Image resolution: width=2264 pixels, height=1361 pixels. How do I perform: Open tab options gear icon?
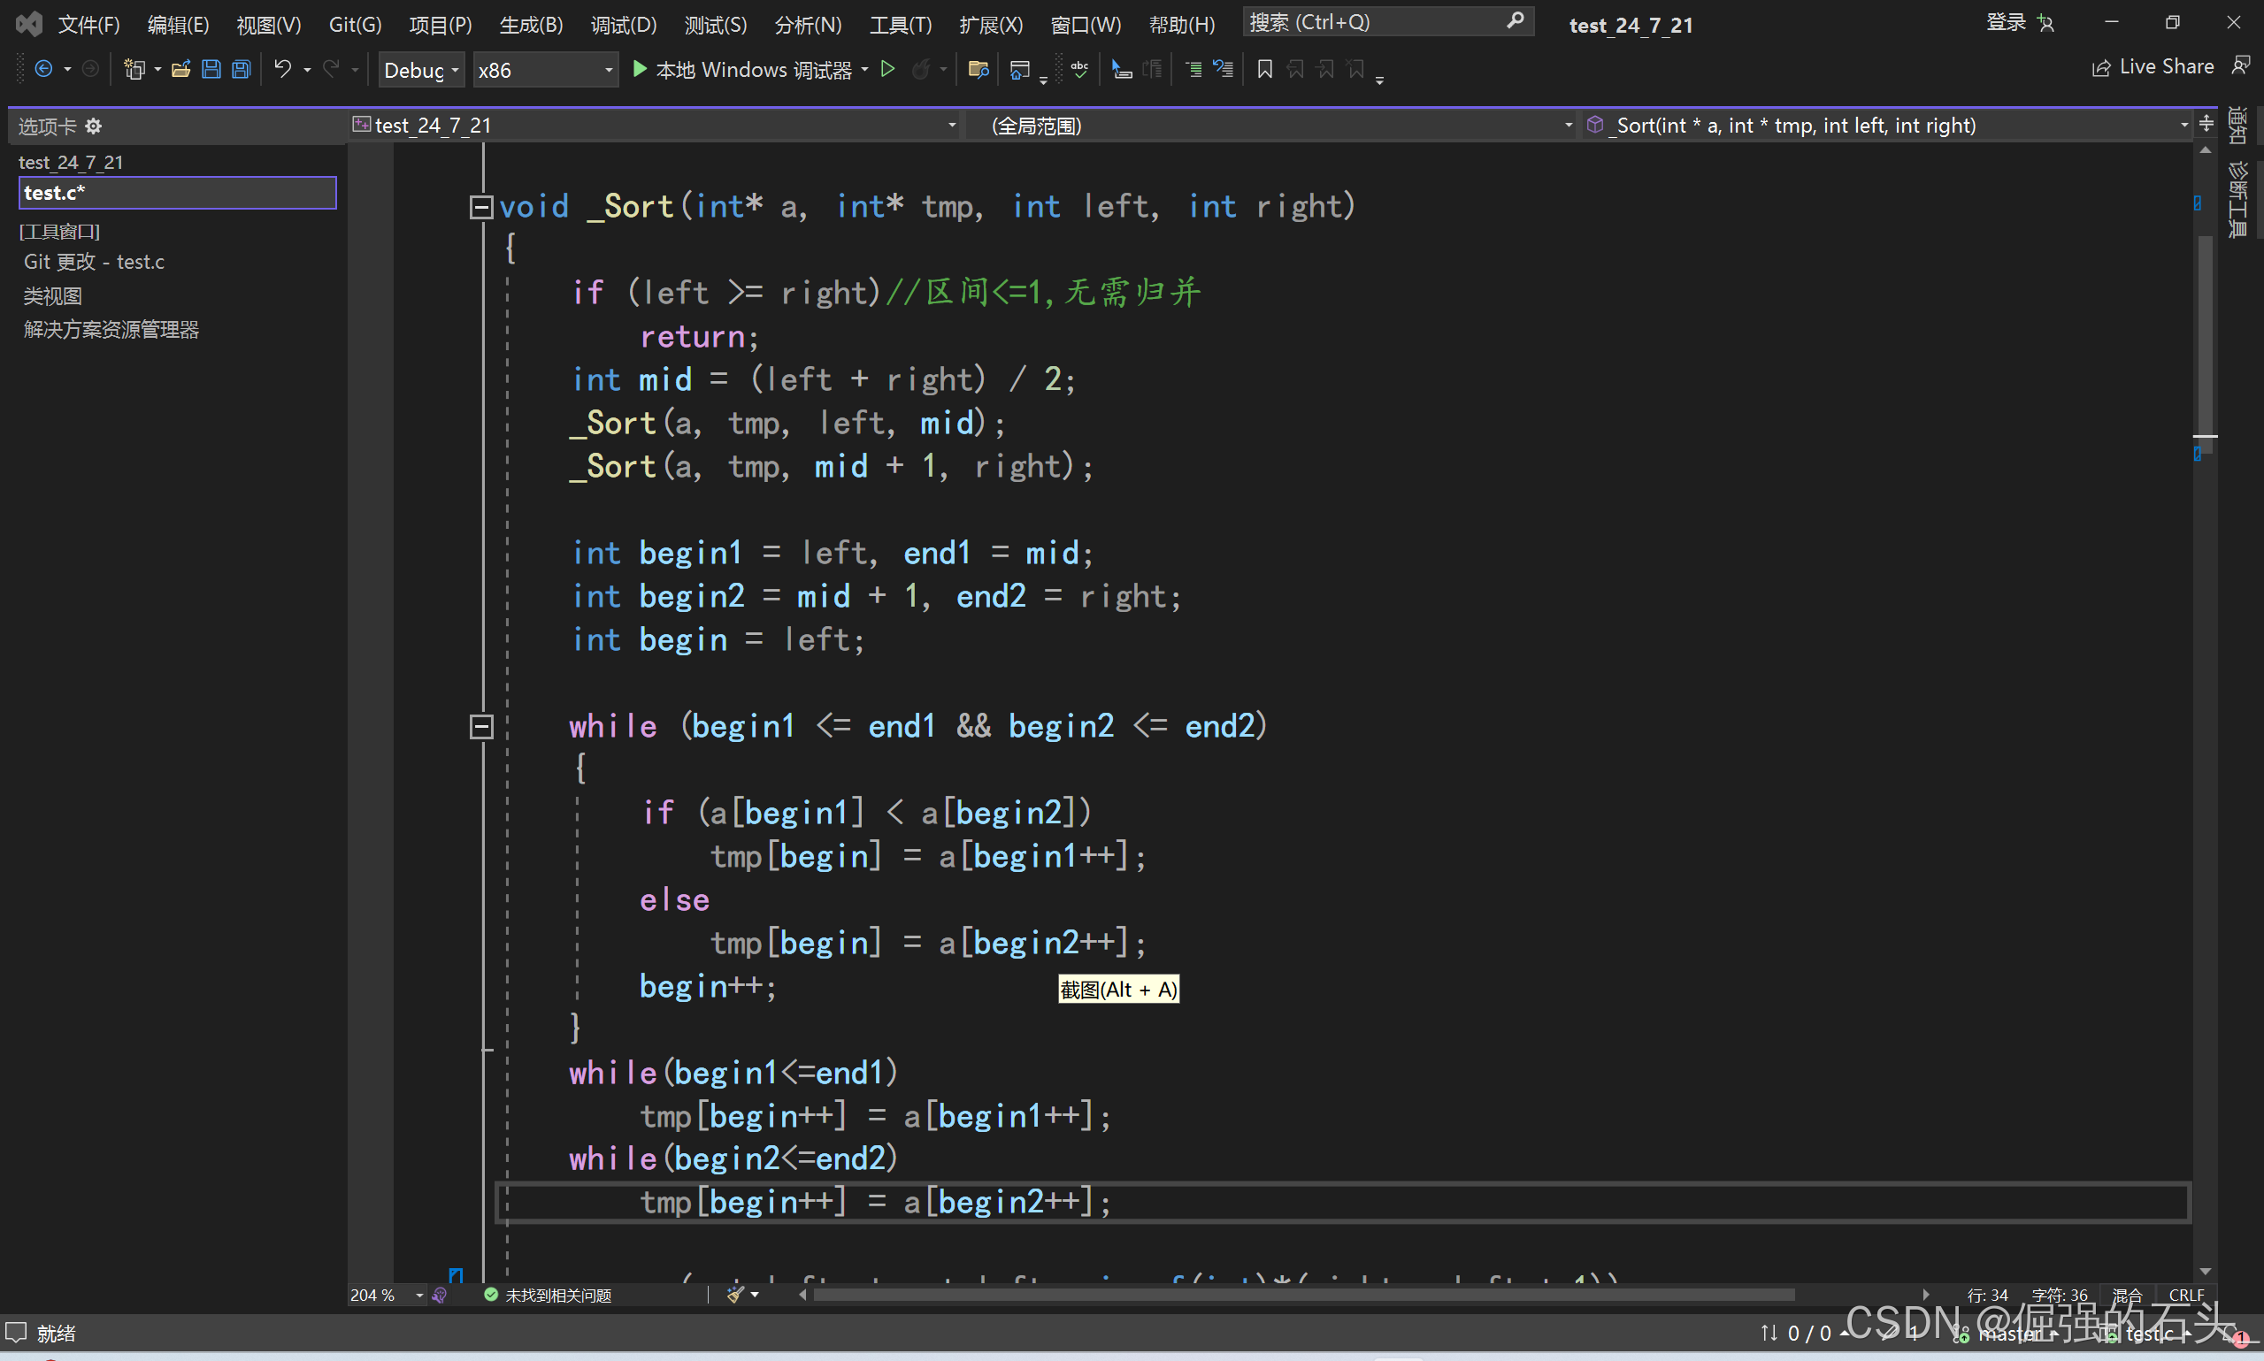[94, 126]
